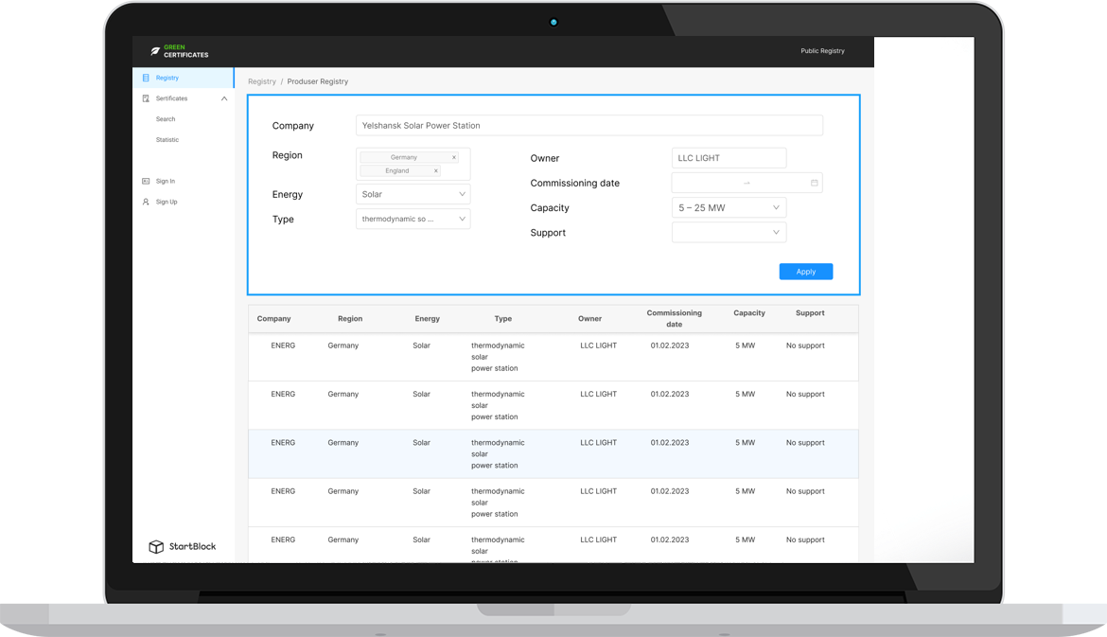The width and height of the screenshot is (1107, 637).
Task: Click No support in the second row
Action: click(805, 394)
